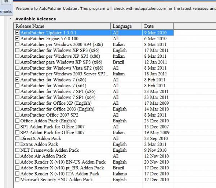
Task: Check AutoPatcher for Windows 7 SP1 (x86)
Action: point(17,91)
